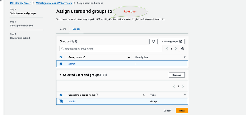Sort by Type column arrow
Screen dimensions: 246x115
coord(185,95)
